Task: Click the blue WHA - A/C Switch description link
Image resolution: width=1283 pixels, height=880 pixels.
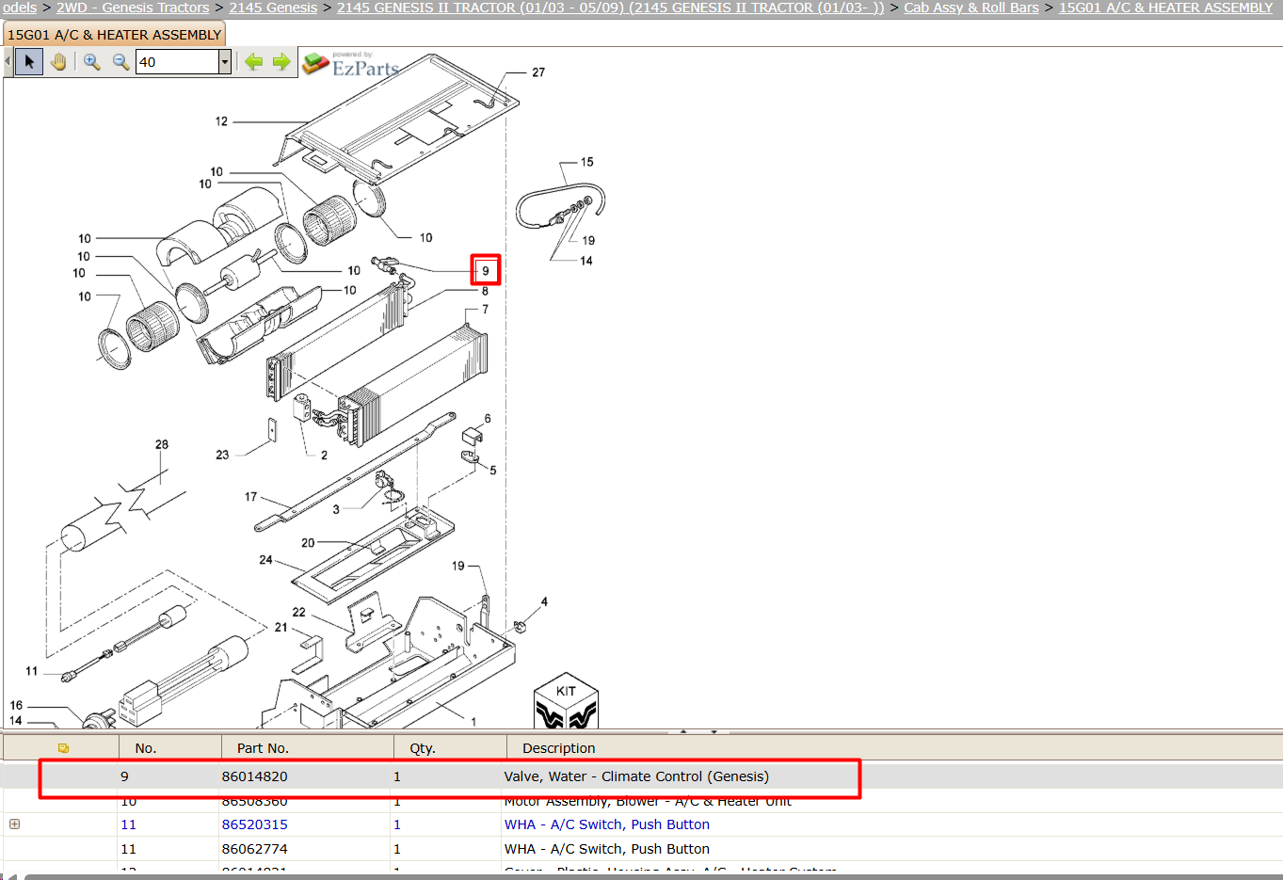Action: pyautogui.click(x=607, y=824)
